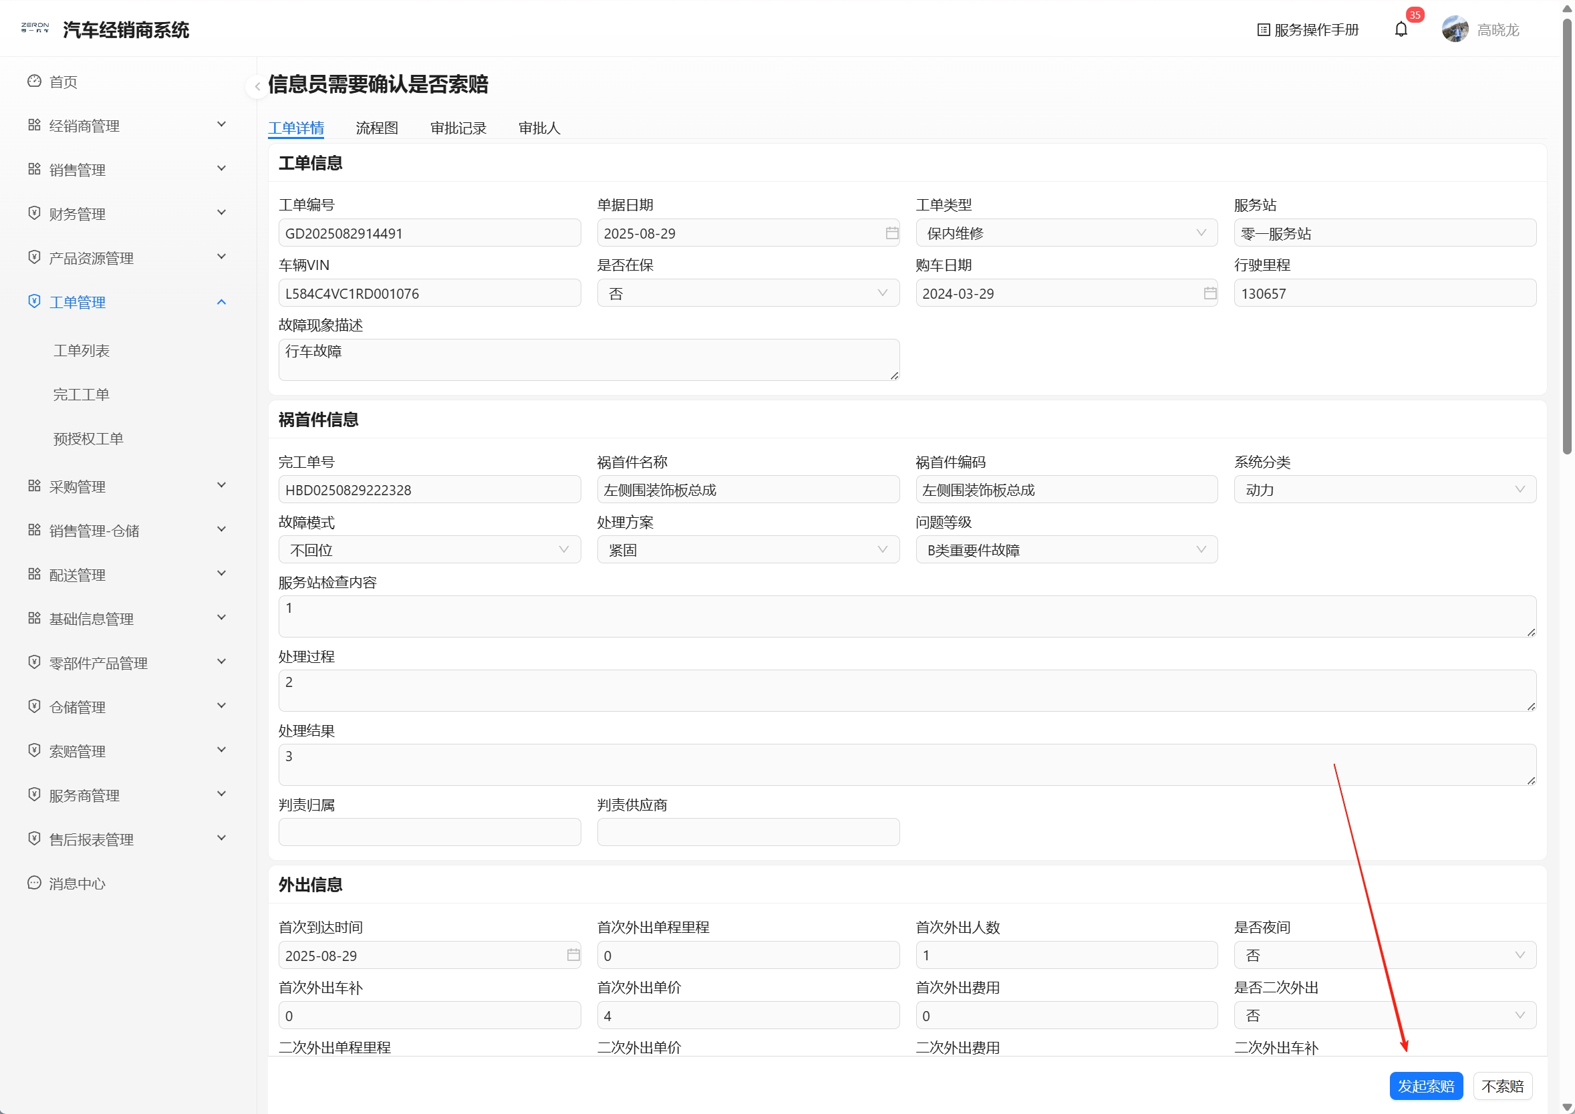
Task: Click the user avatar of 高晓龙
Action: (1455, 29)
